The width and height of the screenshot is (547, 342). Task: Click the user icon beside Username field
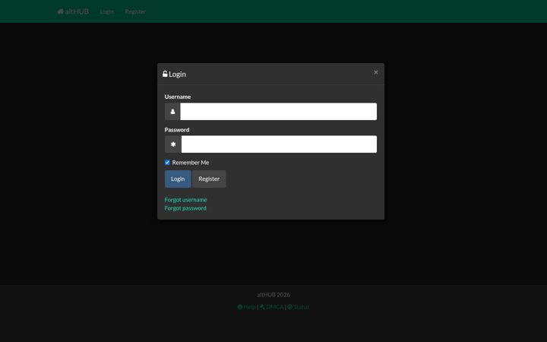(172, 112)
